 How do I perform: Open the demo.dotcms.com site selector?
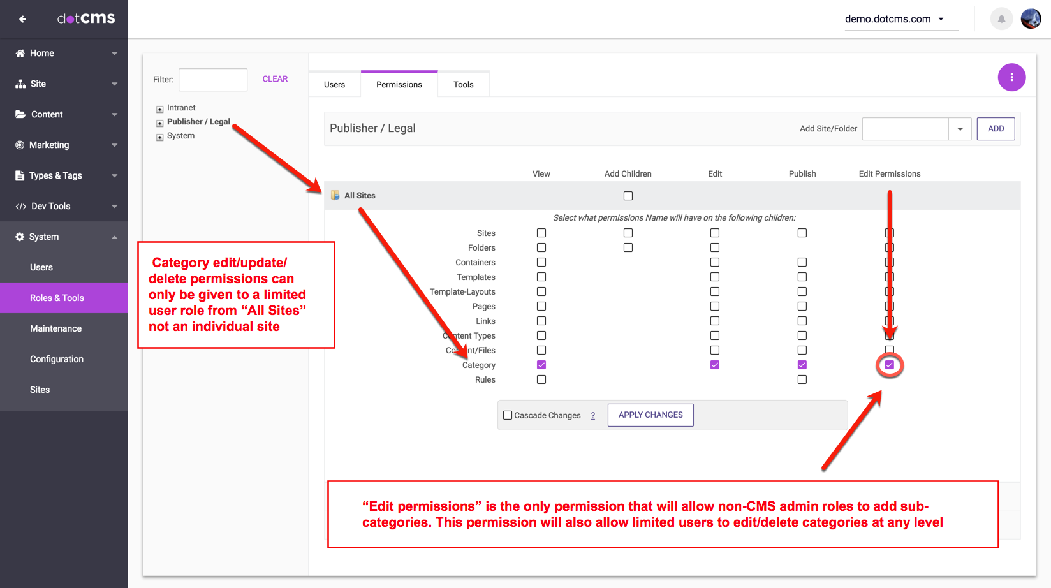pos(894,19)
